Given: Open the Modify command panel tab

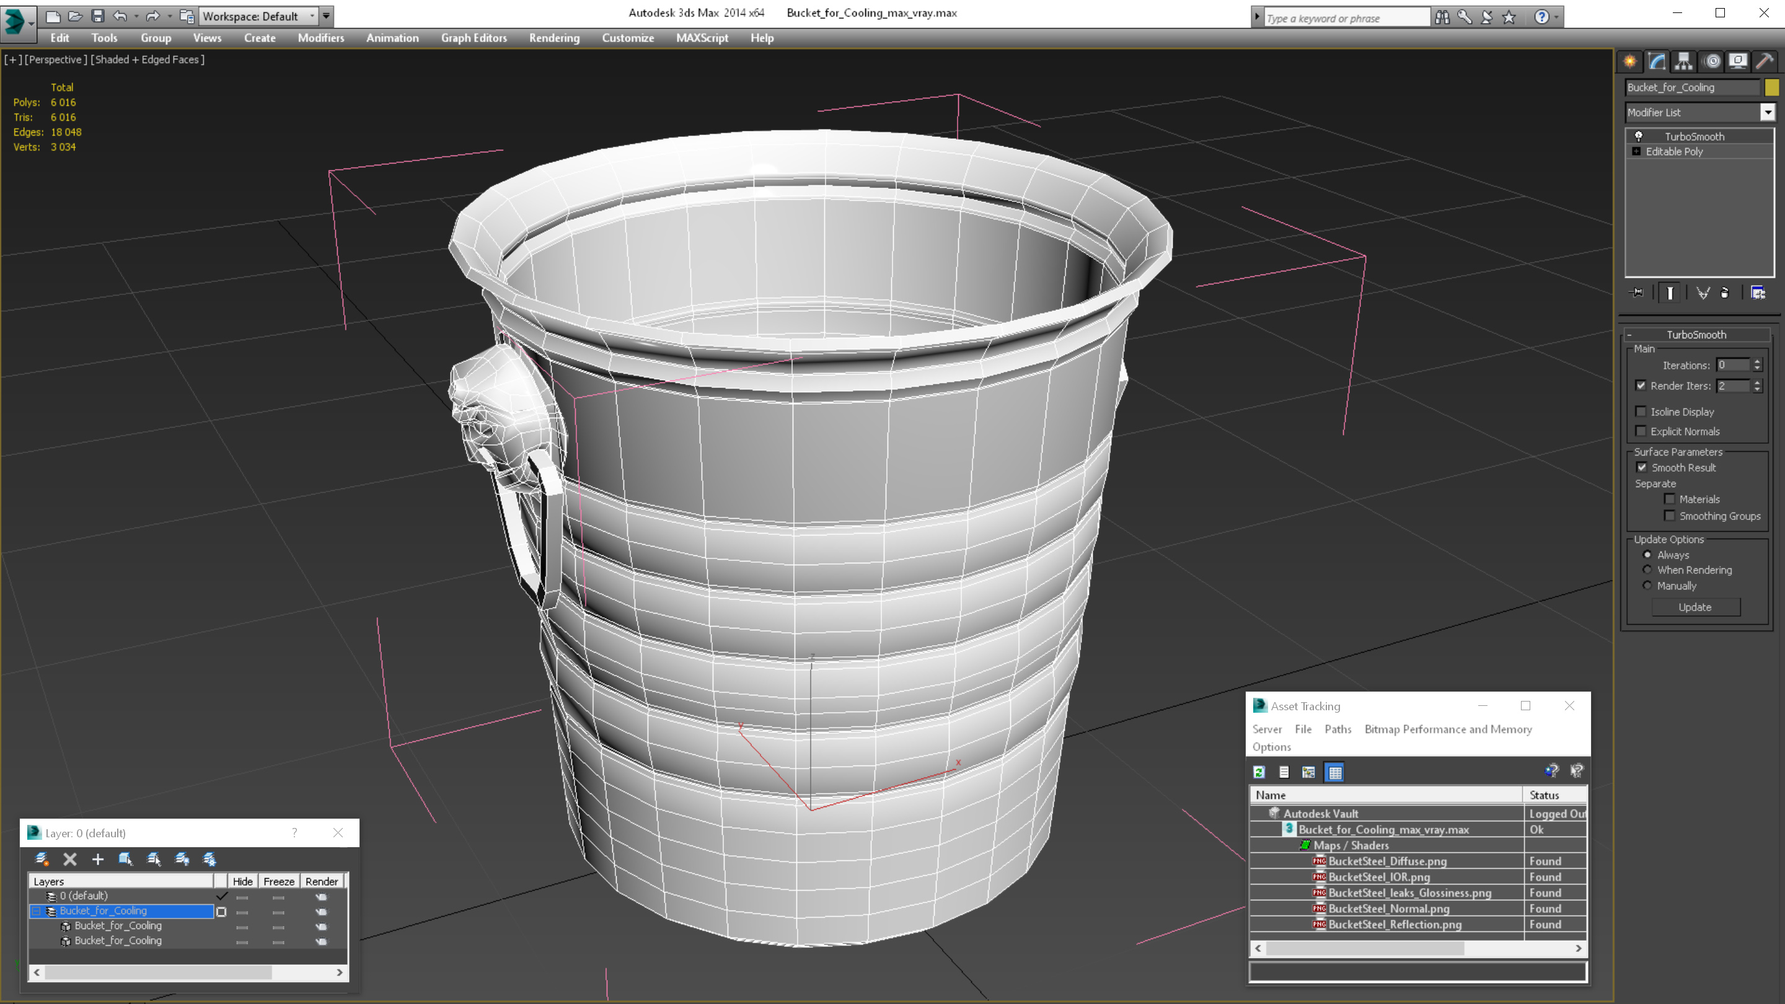Looking at the screenshot, I should 1657,62.
